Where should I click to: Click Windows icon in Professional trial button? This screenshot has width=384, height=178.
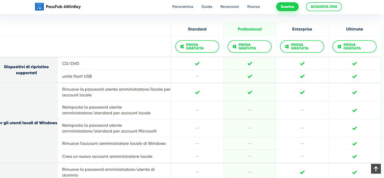coord(234,47)
